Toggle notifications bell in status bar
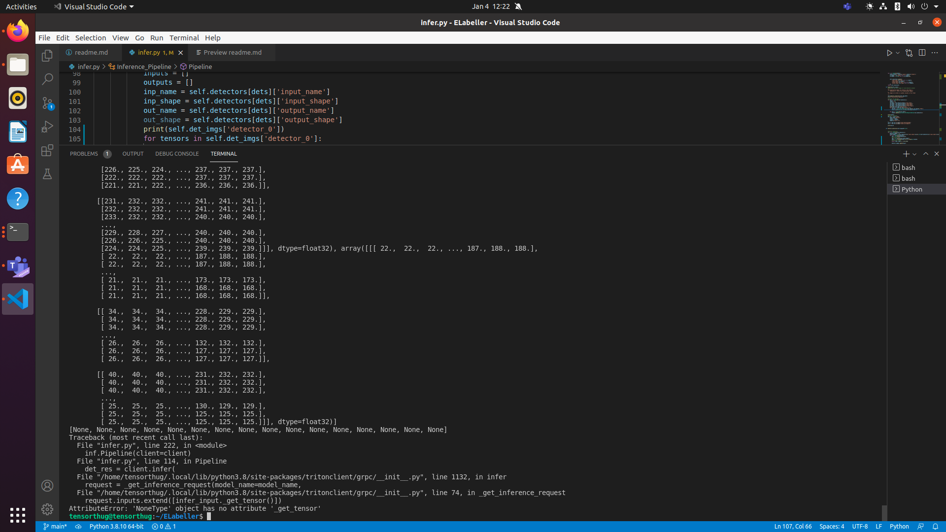The image size is (946, 532). point(935,527)
